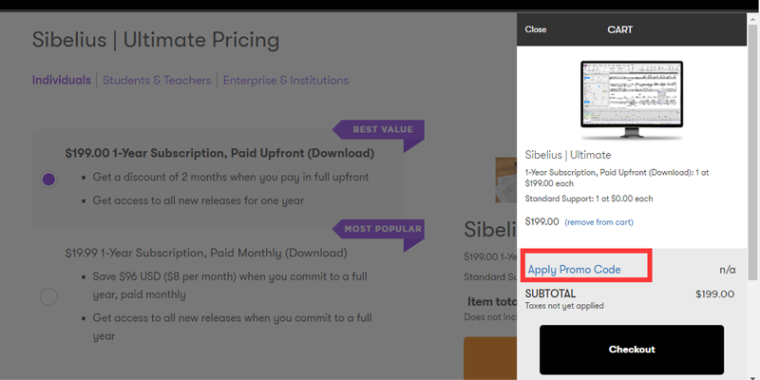The image size is (760, 380).
Task: Click the SUBTOTAL amount in cart
Action: 714,294
